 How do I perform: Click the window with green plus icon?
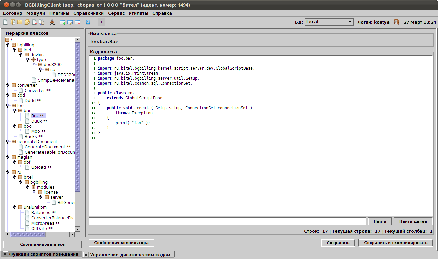click(x=63, y=22)
